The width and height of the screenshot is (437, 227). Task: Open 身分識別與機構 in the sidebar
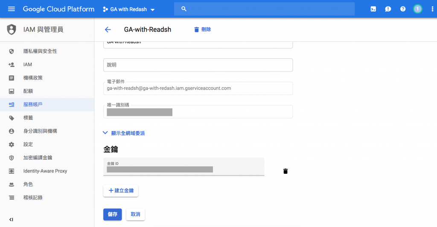coord(47,131)
